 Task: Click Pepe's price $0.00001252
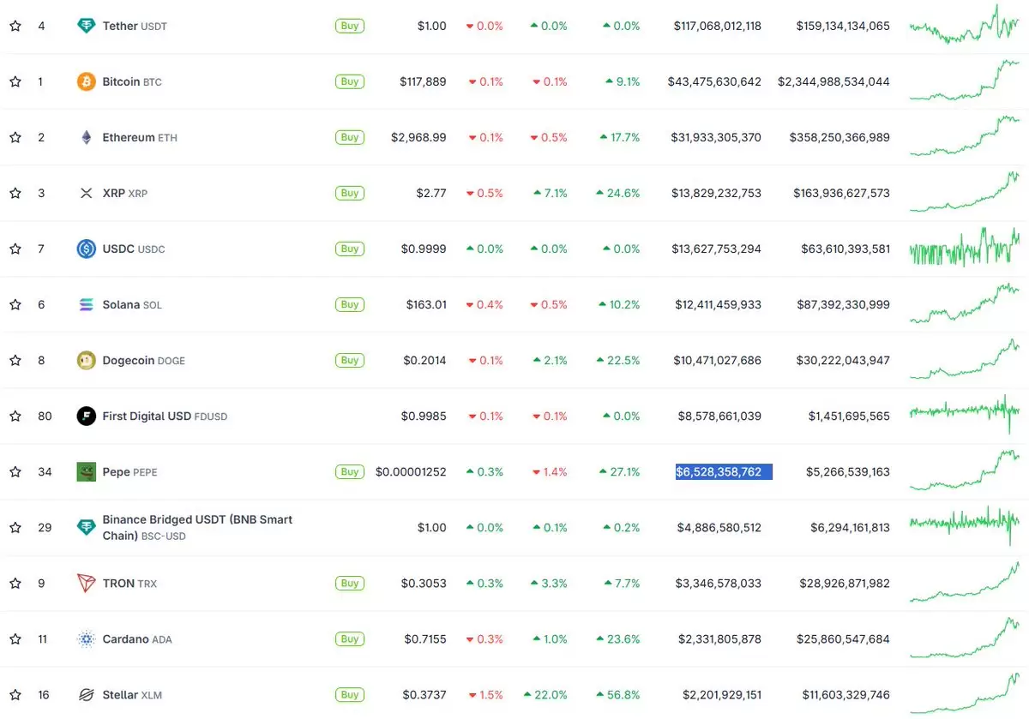tap(411, 471)
